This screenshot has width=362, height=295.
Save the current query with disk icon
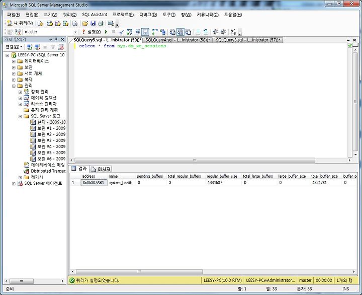(x=93, y=23)
